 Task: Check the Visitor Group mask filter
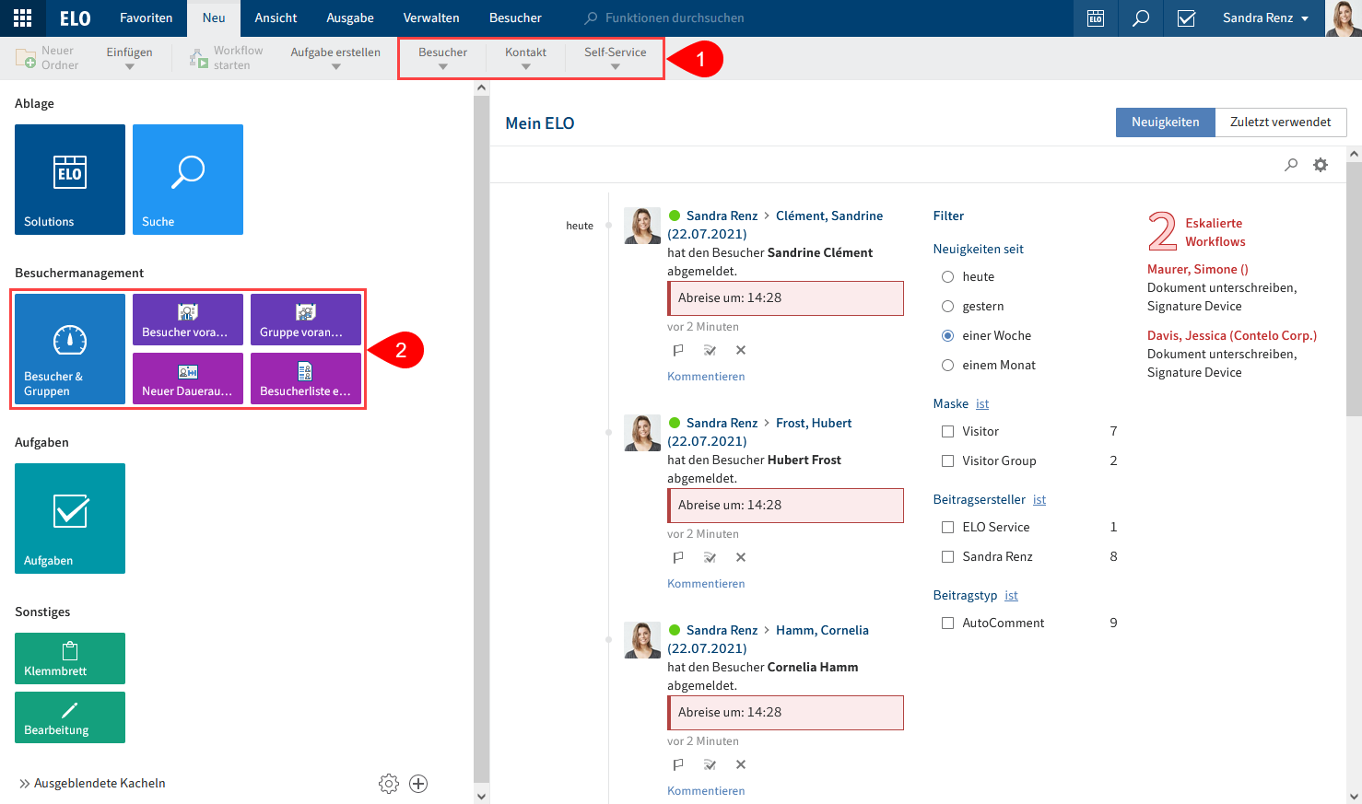tap(947, 461)
